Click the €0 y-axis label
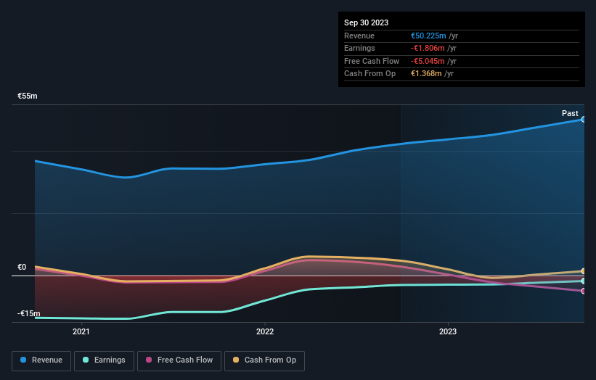The image size is (596, 380). click(x=22, y=268)
